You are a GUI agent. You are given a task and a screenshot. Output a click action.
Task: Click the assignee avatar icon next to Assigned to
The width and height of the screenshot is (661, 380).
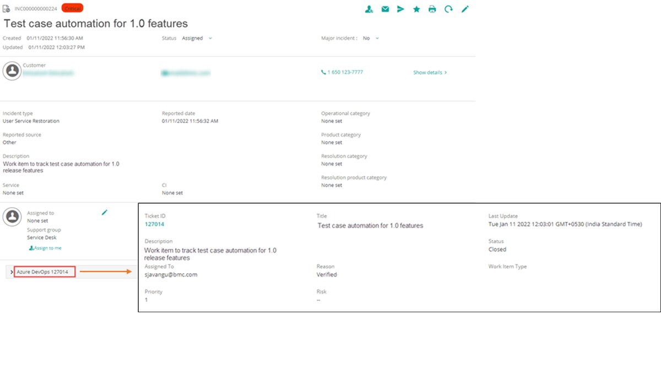point(12,216)
